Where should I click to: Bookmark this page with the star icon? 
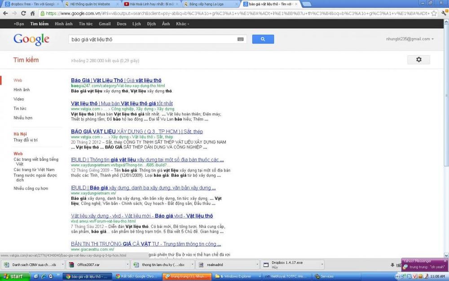(x=434, y=13)
